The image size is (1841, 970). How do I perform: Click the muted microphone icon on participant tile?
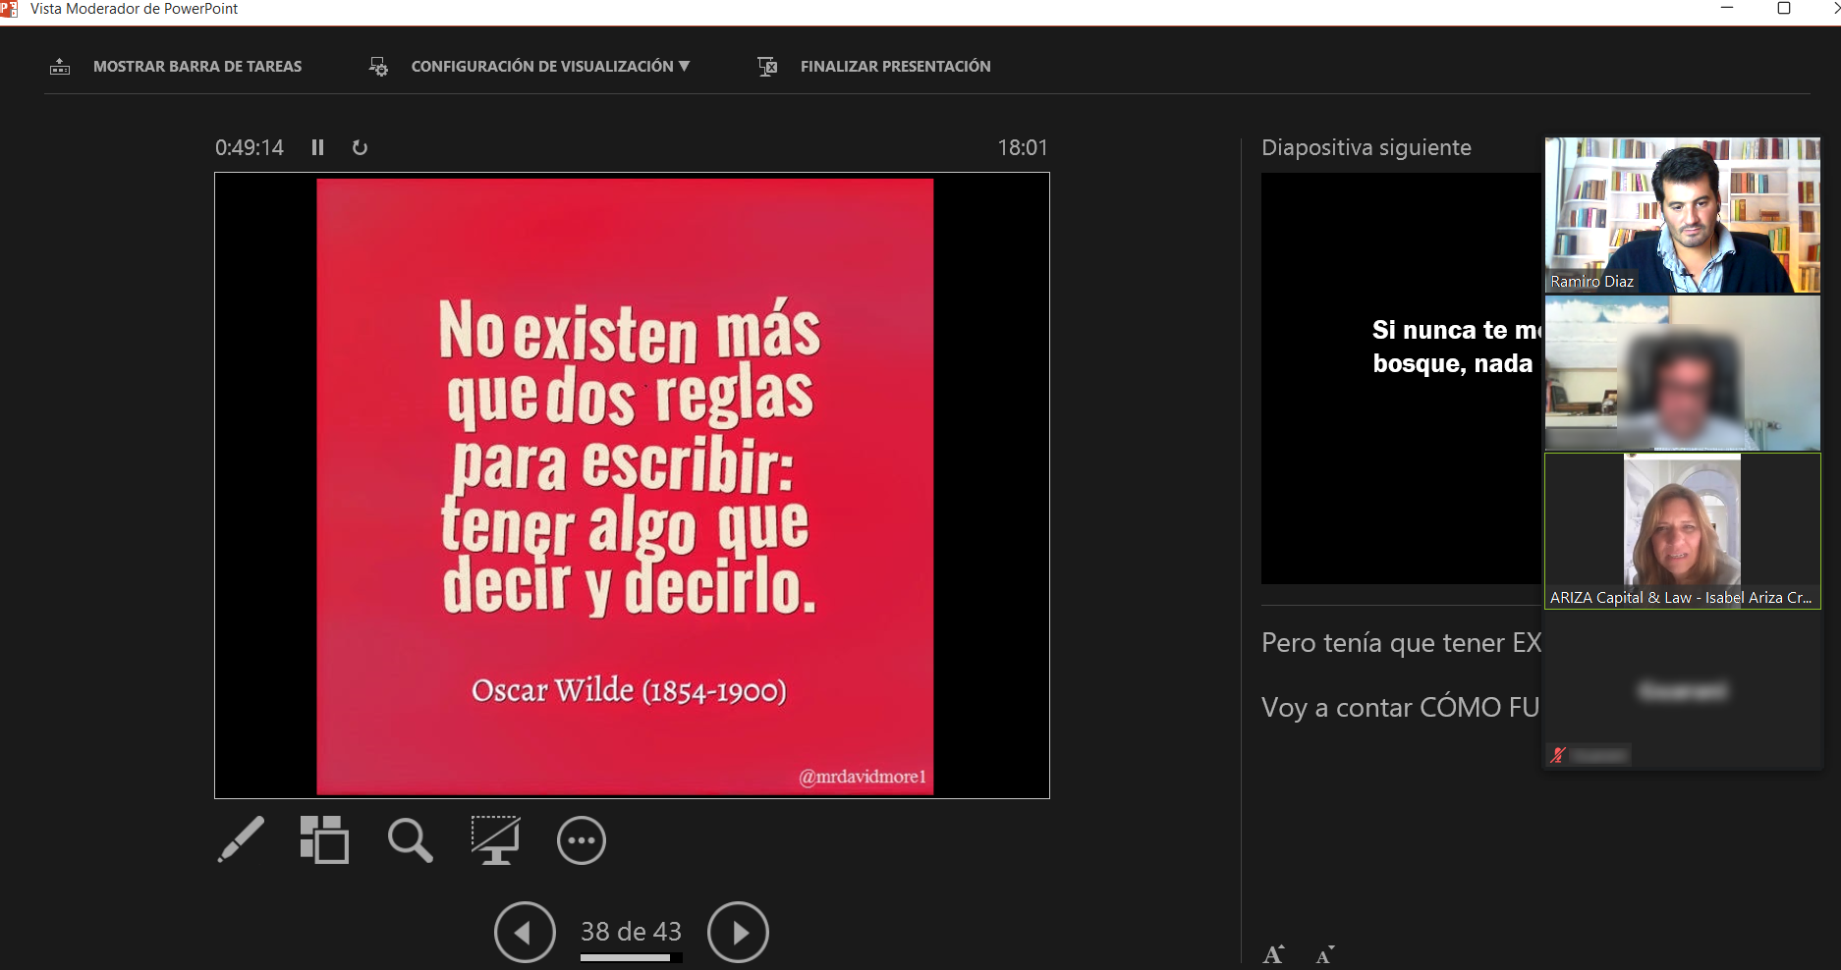pos(1557,755)
